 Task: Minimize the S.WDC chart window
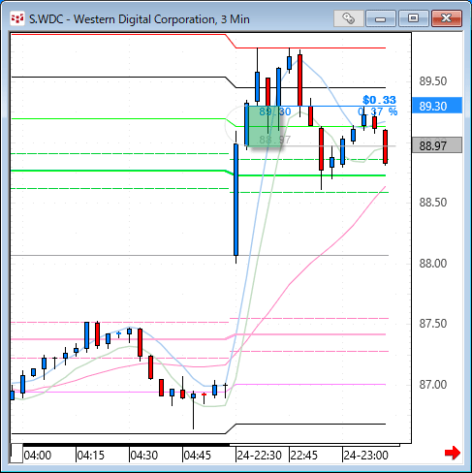pyautogui.click(x=381, y=18)
